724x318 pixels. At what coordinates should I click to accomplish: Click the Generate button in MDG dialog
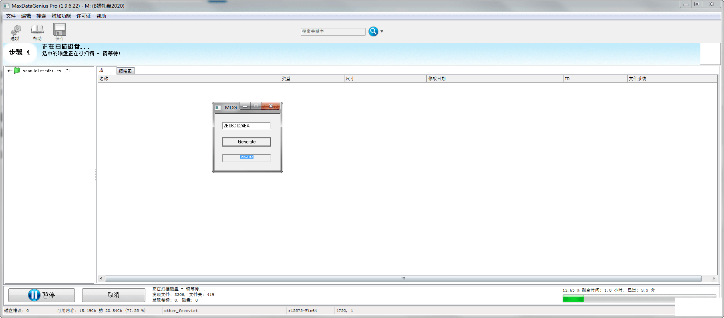tap(247, 142)
